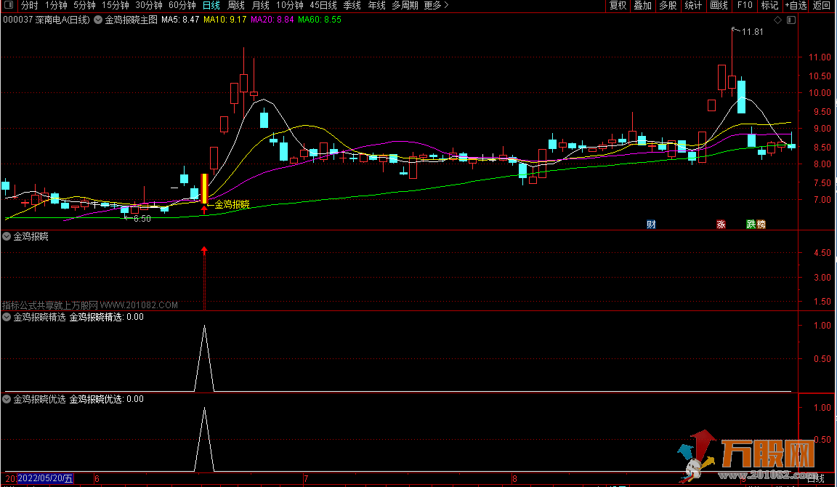Click the month 8 marker on time axis

(514, 478)
